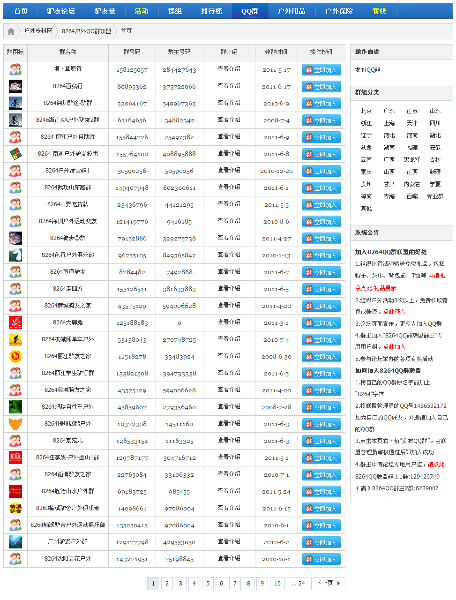Click red 请点此 link in announcement
Screen dimensions: 456x600
point(436,465)
